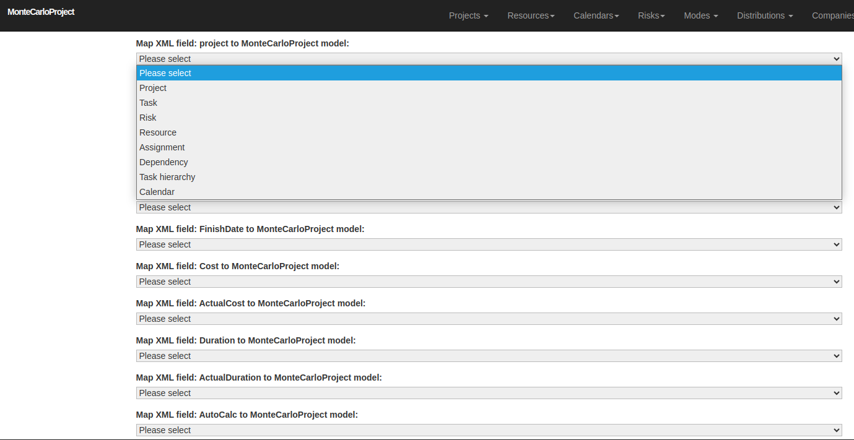
Task: Open the Risks menu
Action: point(651,15)
